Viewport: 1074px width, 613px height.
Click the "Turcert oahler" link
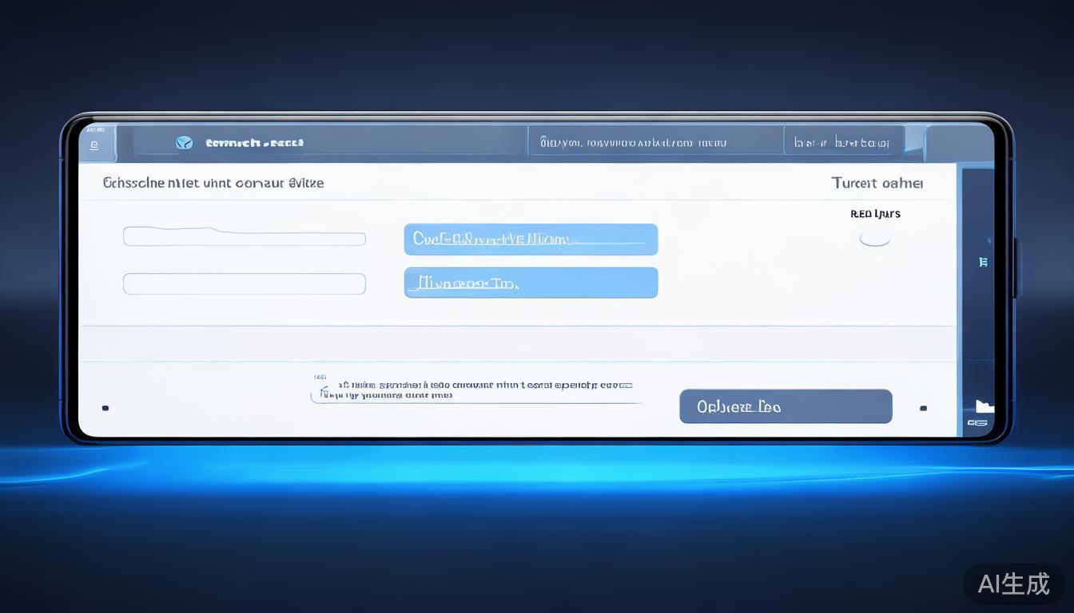click(877, 183)
